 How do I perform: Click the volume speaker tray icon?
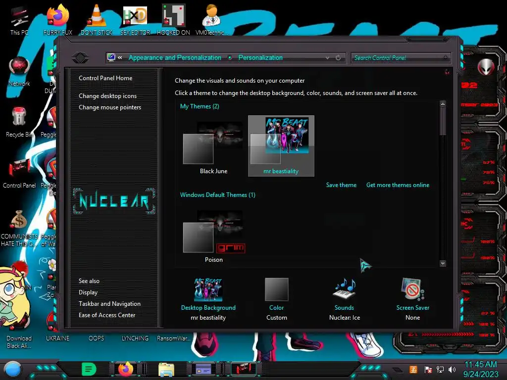(452, 369)
